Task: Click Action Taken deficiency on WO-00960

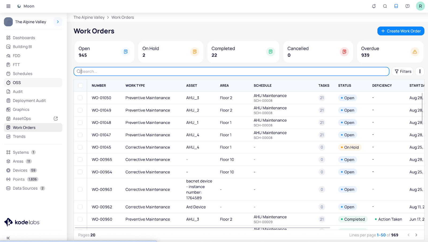Action: 388,219
